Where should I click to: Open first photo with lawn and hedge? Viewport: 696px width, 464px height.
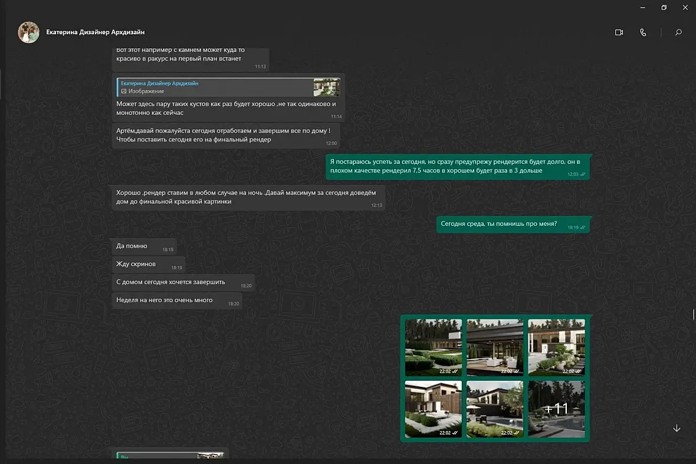(x=433, y=347)
